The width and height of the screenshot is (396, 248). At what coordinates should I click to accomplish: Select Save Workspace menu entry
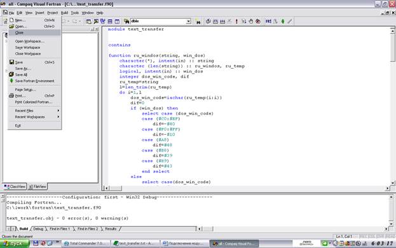34,48
